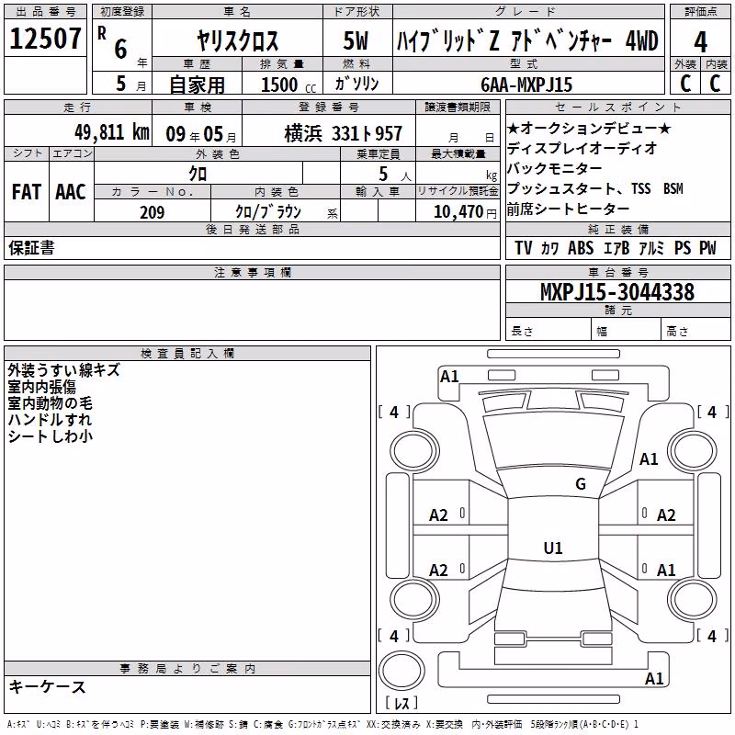Viewport: 735px width, 735px height.
Task: Click legend entry XX:交換済み
Action: click(394, 725)
